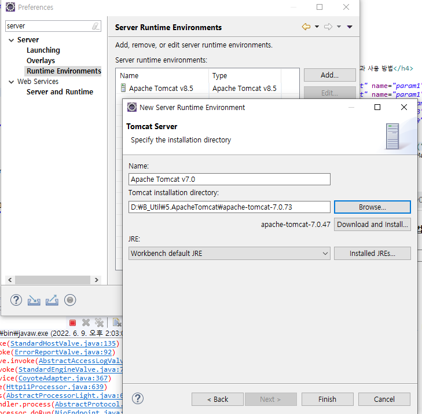Image resolution: width=422 pixels, height=414 pixels.
Task: Select Launching under Server
Action: [43, 50]
